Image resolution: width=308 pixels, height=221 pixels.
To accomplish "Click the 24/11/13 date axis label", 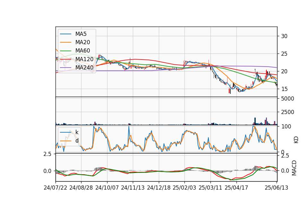I will click(133, 188).
